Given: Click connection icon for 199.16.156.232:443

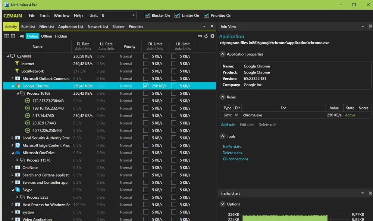Looking at the screenshot, I should point(28,108).
